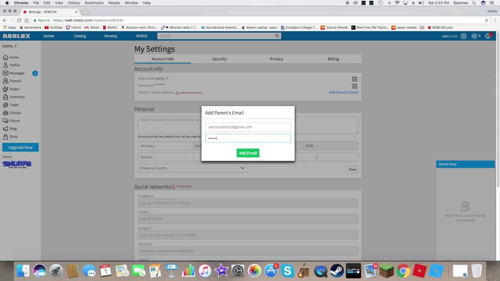Open Messages in the sidebar
This screenshot has height=281, width=500.
coord(14,73)
